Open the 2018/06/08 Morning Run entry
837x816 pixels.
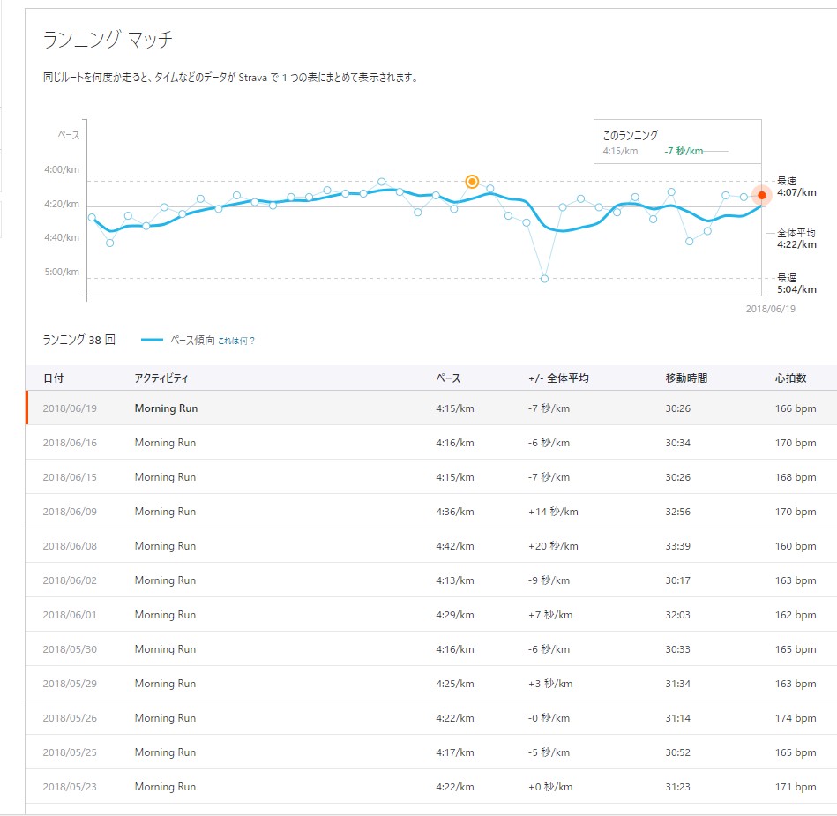pyautogui.click(x=165, y=546)
